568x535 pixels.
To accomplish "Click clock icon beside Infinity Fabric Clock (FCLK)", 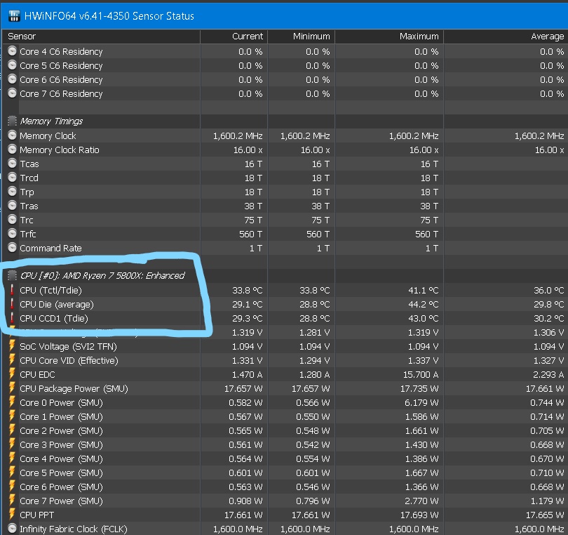I will (x=13, y=529).
